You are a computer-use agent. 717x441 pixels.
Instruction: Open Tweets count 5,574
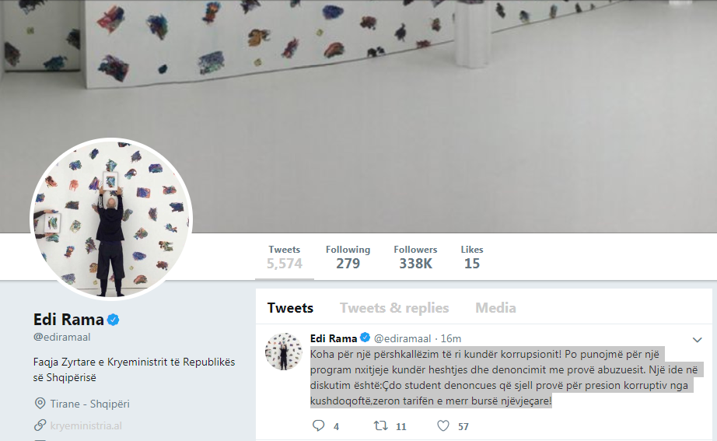pyautogui.click(x=285, y=257)
